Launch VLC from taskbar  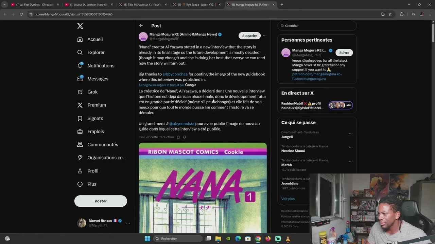click(288, 239)
